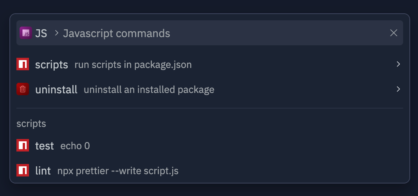Select the scripts command entry
This screenshot has height=196, width=418.
[x=209, y=64]
